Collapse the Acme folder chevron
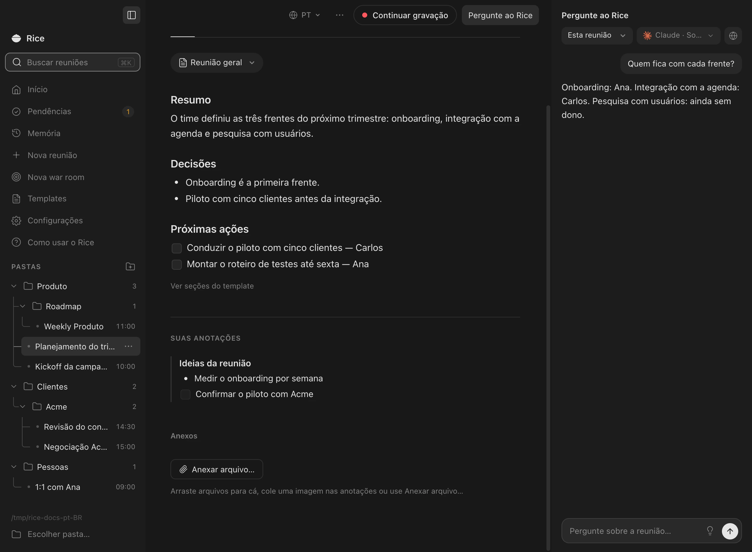The height and width of the screenshot is (552, 752). pyautogui.click(x=23, y=406)
